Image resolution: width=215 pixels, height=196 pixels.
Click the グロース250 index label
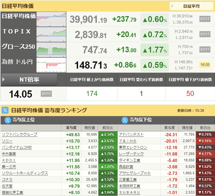click(x=18, y=47)
